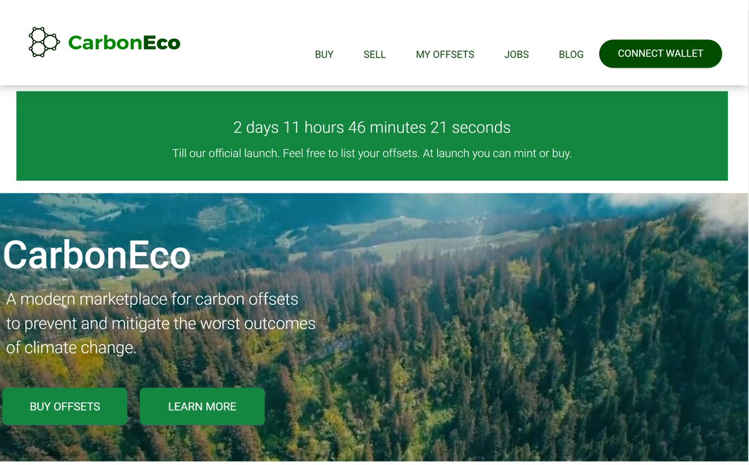The width and height of the screenshot is (749, 465).
Task: Open the BUY menu item
Action: click(324, 54)
